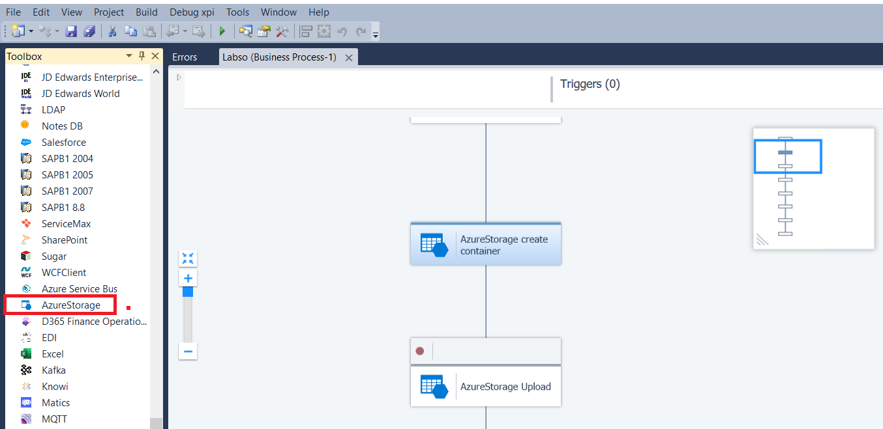Viewport: 883px width, 429px height.
Task: Open the Project menu
Action: tap(109, 12)
